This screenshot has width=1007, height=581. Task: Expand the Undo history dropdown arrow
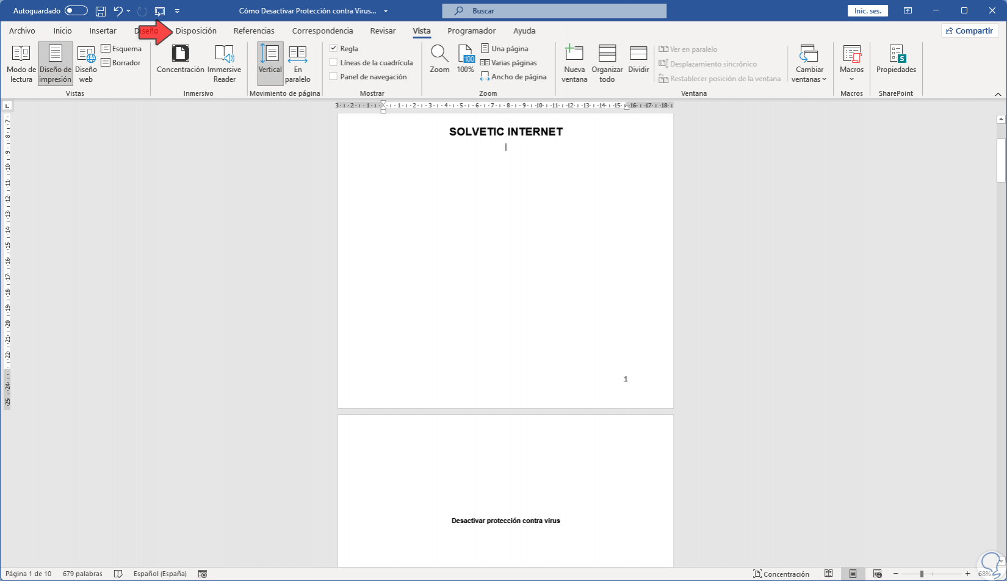[128, 11]
